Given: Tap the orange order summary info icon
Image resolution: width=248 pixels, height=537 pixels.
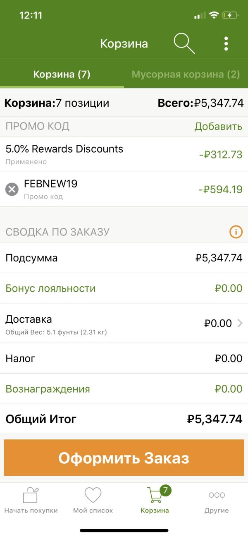Looking at the screenshot, I should tap(236, 232).
